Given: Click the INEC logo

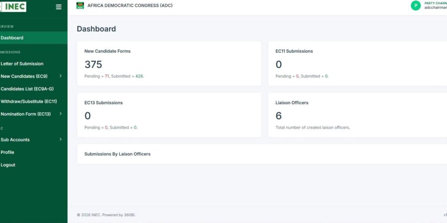Looking at the screenshot, I should 13,7.
